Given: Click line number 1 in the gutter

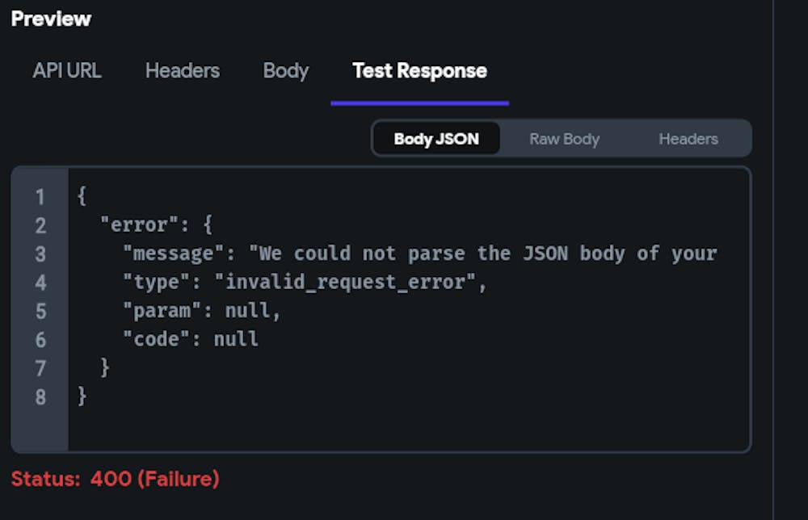Looking at the screenshot, I should tap(40, 197).
